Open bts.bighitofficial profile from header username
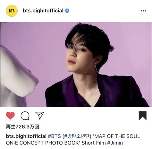Screen dimensions: 152x149 point(43,11)
